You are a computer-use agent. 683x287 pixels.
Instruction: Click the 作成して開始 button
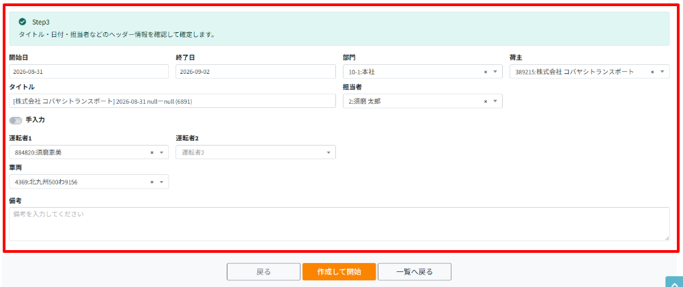pyautogui.click(x=339, y=272)
